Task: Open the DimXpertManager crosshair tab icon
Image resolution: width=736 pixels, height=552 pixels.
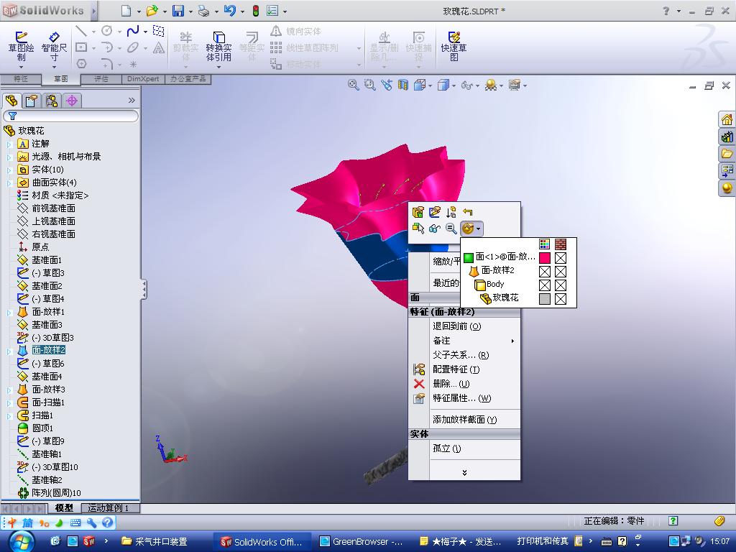Action: [72, 100]
